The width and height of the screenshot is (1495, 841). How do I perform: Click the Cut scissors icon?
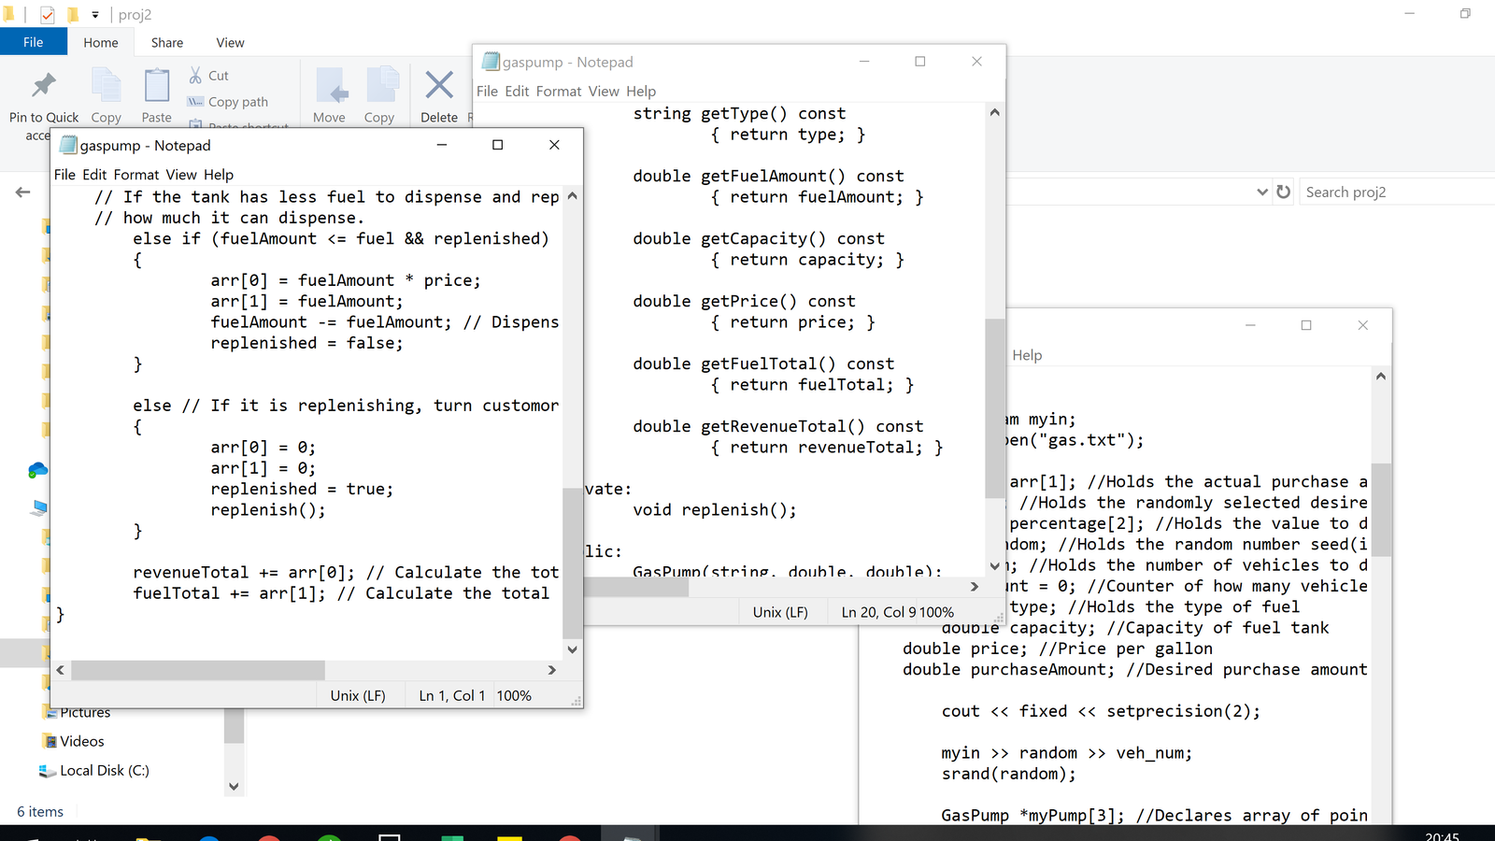[196, 76]
